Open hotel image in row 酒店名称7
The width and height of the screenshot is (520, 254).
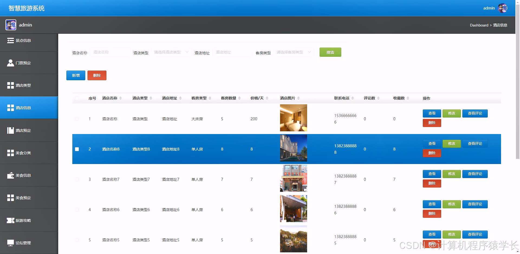coord(294,178)
